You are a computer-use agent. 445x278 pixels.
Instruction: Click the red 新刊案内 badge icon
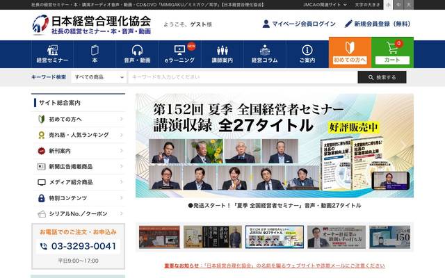pyautogui.click(x=42, y=151)
